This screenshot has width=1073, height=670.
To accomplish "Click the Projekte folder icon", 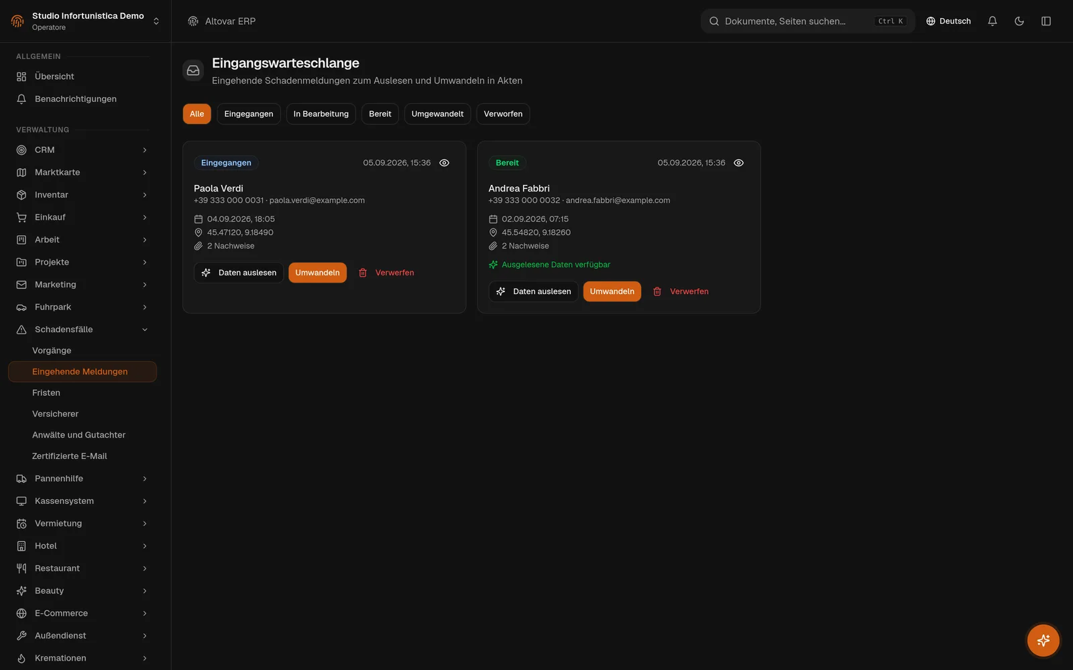I will (x=21, y=262).
